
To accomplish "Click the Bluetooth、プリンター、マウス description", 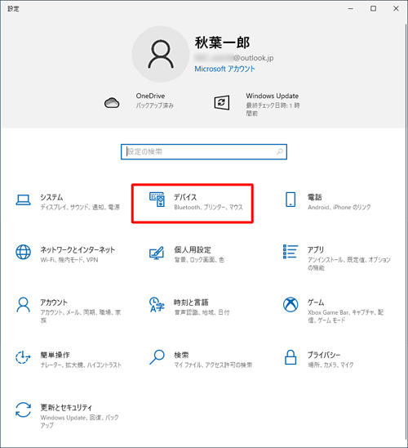I will pos(208,207).
